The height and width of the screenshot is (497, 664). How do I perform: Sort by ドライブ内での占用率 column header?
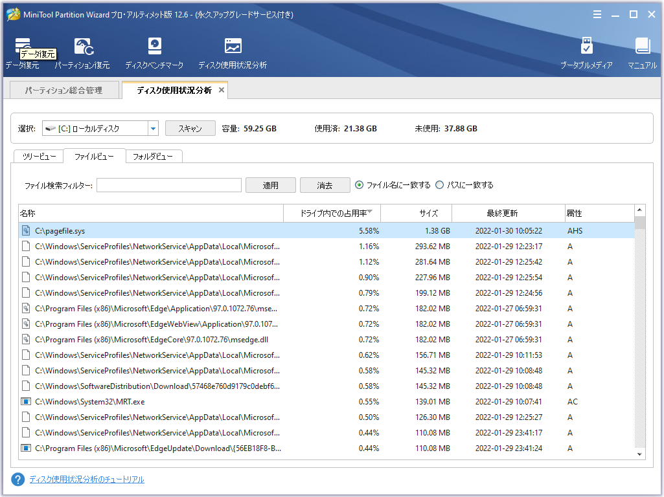click(332, 213)
